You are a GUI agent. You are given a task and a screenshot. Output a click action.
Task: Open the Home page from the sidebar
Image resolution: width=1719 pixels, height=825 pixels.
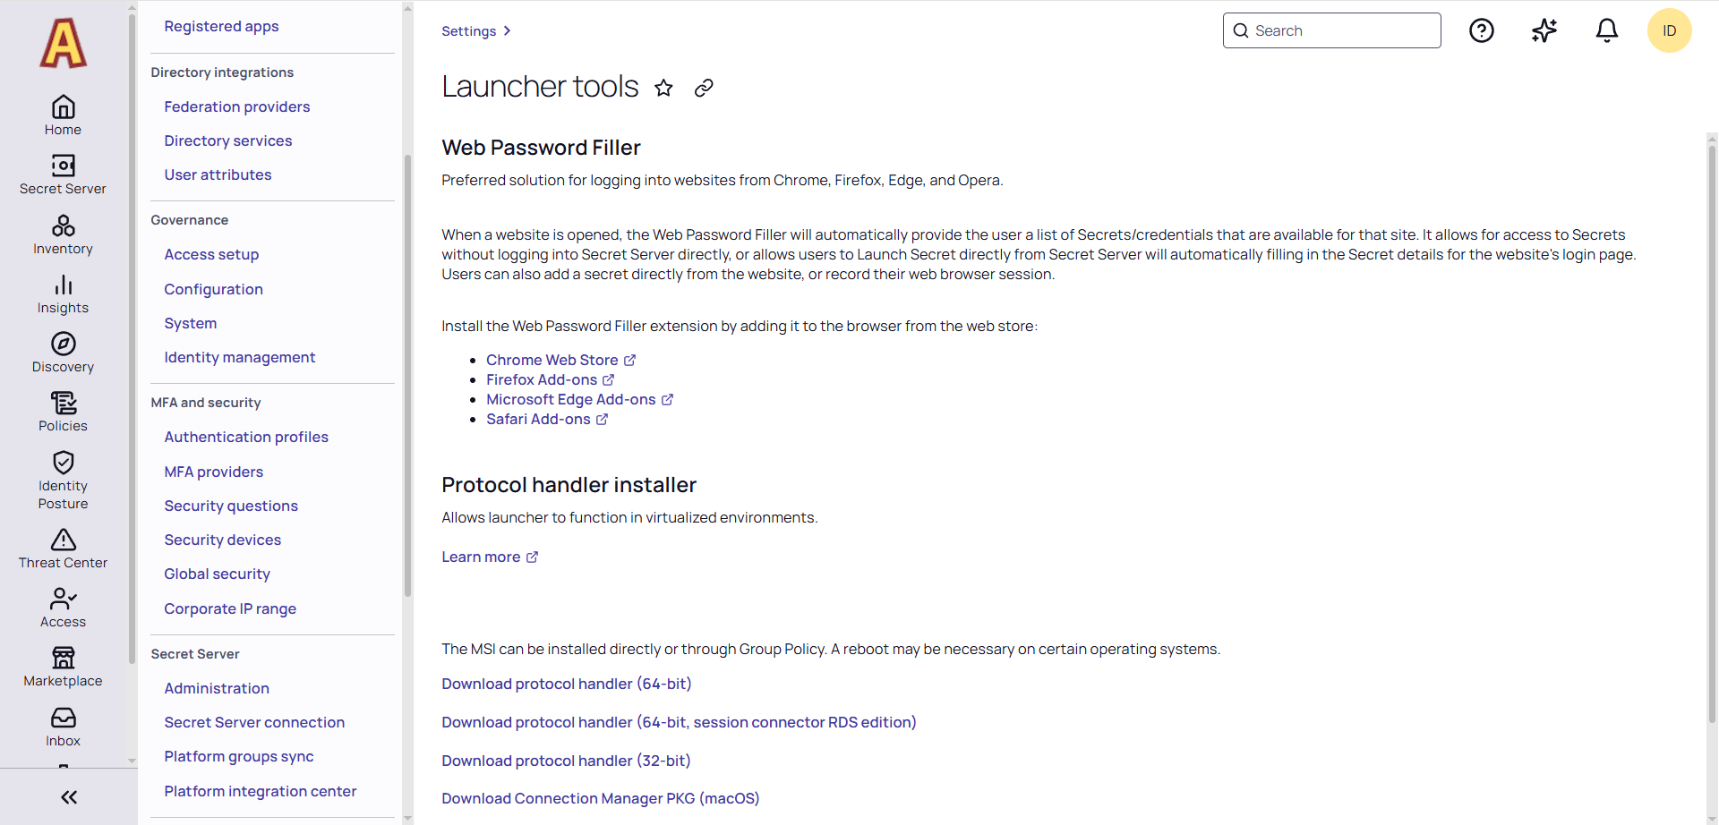tap(63, 115)
